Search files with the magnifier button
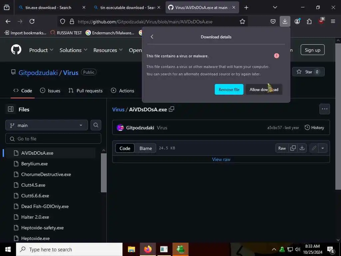The height and width of the screenshot is (256, 341). click(96, 125)
